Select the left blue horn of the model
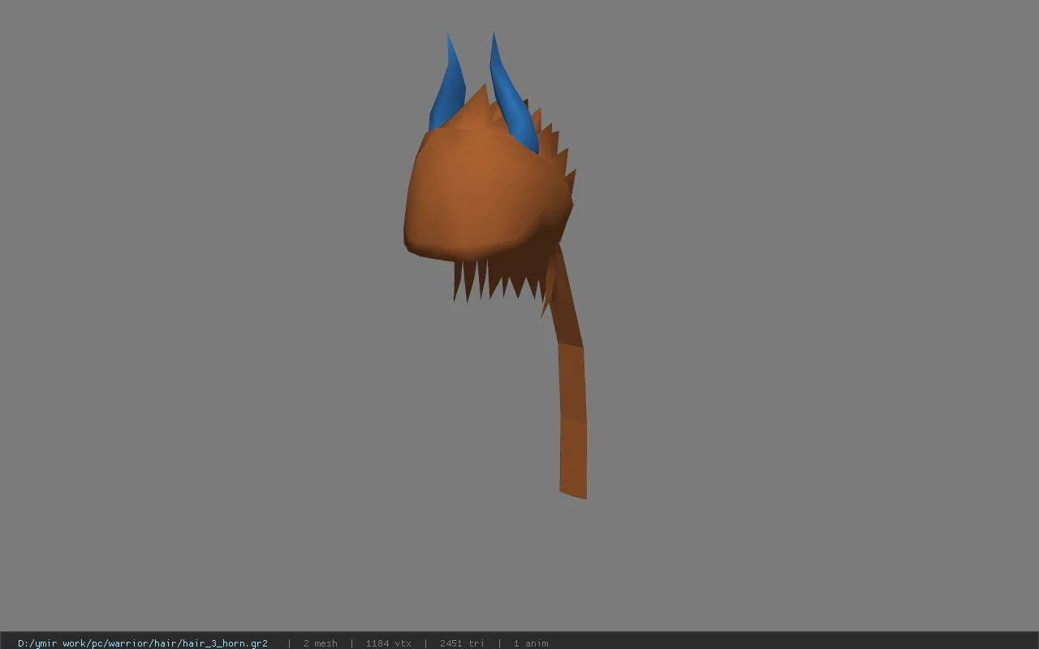1039x649 pixels. 448,89
